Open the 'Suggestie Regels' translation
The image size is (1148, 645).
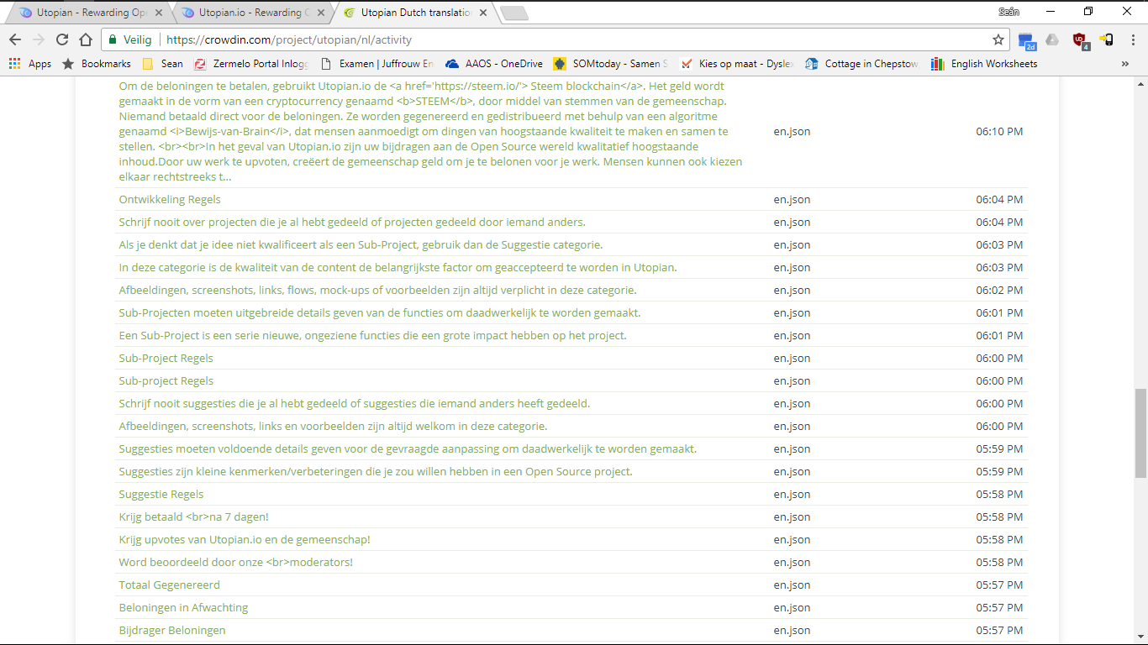point(161,495)
